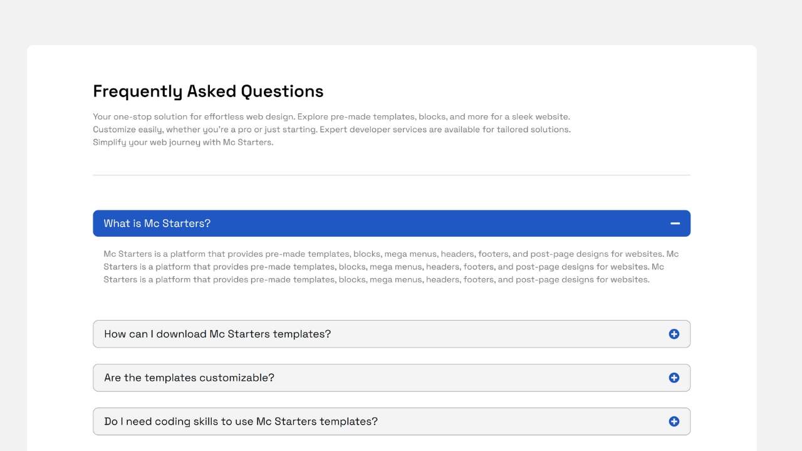The height and width of the screenshot is (451, 802).
Task: Click empty middle of blue accordion header
Action: pos(439,224)
